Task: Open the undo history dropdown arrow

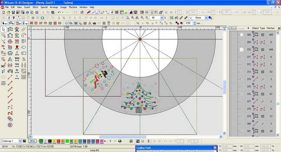Action: pos(63,12)
